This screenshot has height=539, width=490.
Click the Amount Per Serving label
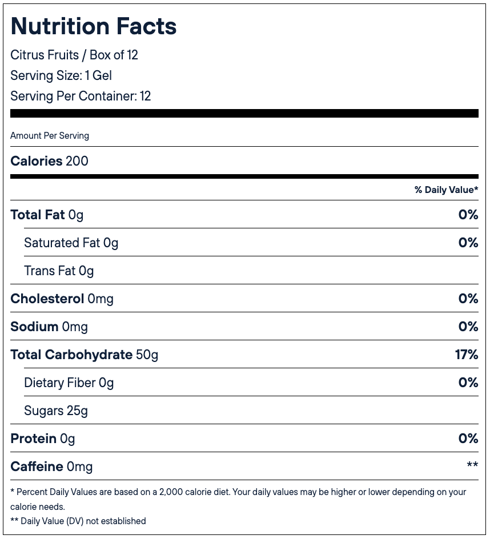click(x=50, y=136)
